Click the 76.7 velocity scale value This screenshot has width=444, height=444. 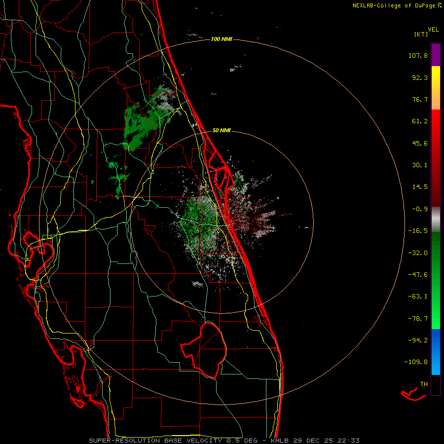click(x=420, y=99)
